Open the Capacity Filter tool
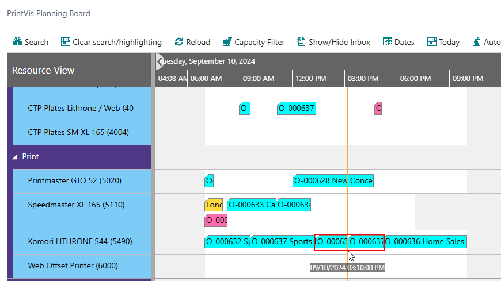The height and width of the screenshot is (281, 501). 227,42
